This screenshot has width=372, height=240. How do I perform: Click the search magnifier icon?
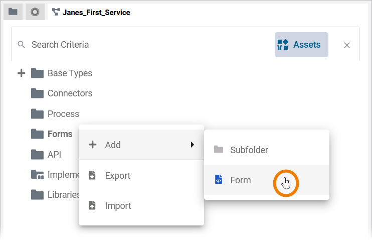(21, 45)
